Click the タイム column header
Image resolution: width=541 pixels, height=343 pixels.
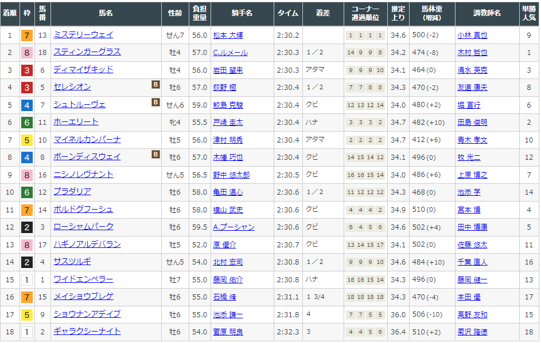(287, 13)
